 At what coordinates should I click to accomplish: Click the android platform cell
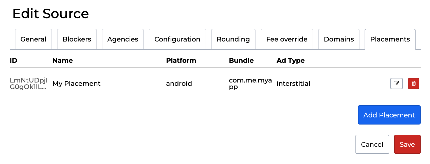pyautogui.click(x=179, y=84)
